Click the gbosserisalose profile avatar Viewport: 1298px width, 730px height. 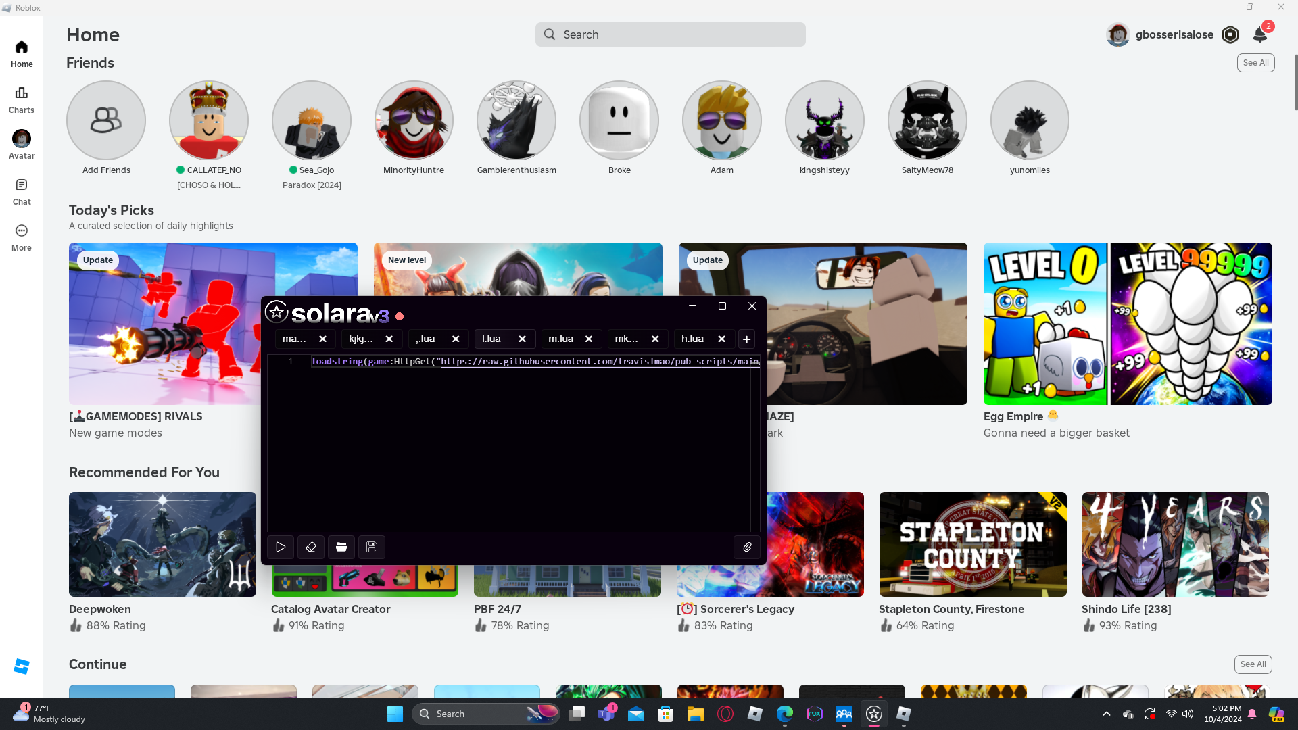pyautogui.click(x=1118, y=34)
